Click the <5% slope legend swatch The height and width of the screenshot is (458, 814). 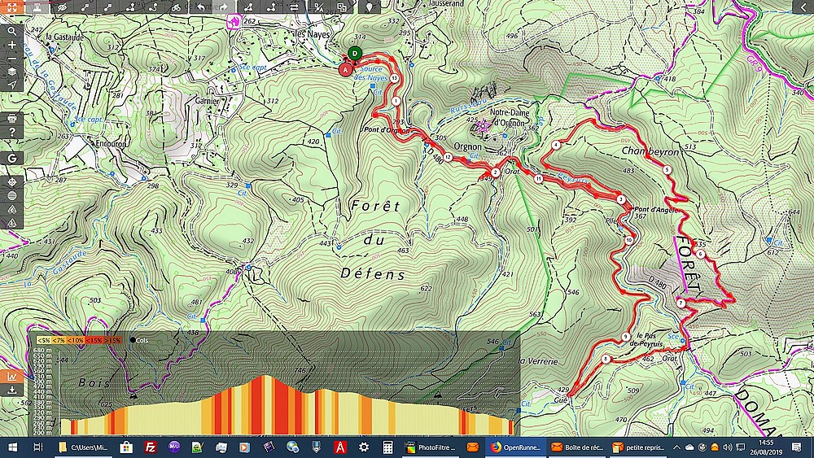[44, 340]
